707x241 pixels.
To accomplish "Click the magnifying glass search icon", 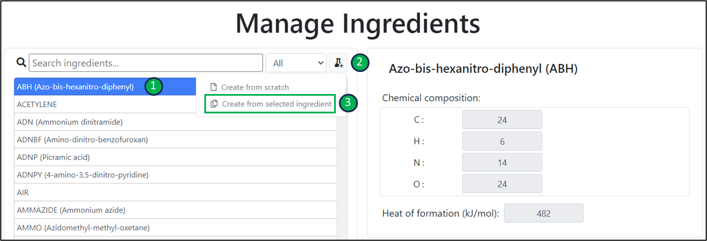I will coord(21,62).
